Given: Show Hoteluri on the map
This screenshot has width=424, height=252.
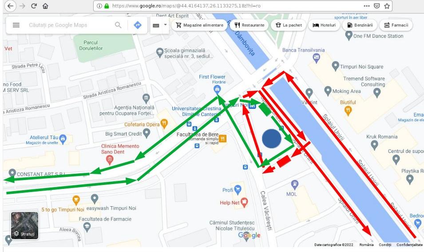Looking at the screenshot, I should pyautogui.click(x=324, y=25).
